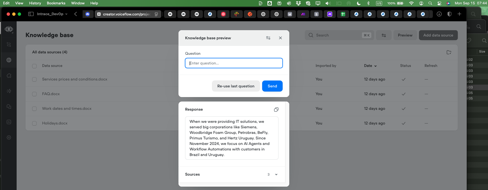Screen dimensions: 488x190
Task: Open the transcripts icon in sidebar
Action: [9, 106]
